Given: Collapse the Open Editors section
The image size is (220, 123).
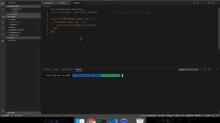Looking at the screenshot, I should pyautogui.click(x=23, y=6).
